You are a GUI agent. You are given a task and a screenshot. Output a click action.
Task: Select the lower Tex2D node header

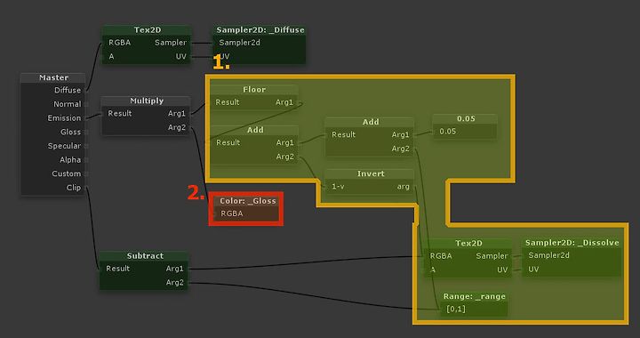tap(468, 244)
